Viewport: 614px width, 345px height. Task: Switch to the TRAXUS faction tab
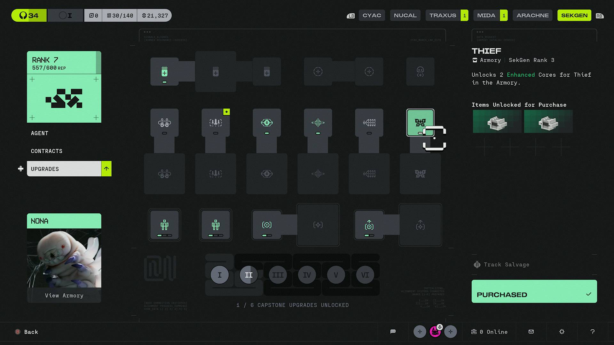pos(443,15)
